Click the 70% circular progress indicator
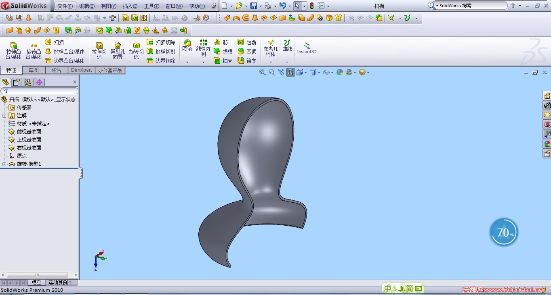The width and height of the screenshot is (551, 295). click(x=504, y=233)
